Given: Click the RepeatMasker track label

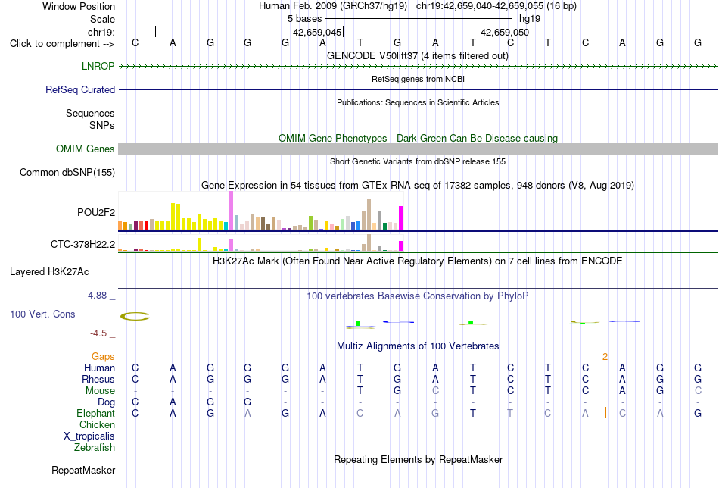Looking at the screenshot, I should pyautogui.click(x=83, y=470).
